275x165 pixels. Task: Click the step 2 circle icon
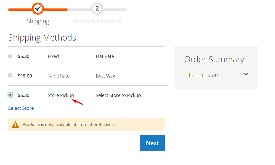click(x=97, y=9)
